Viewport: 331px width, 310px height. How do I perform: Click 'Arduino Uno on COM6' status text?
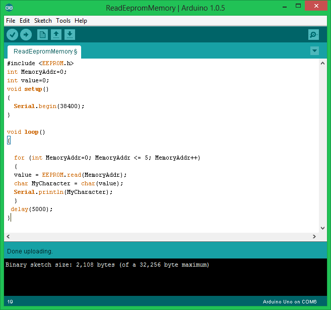[x=290, y=302]
